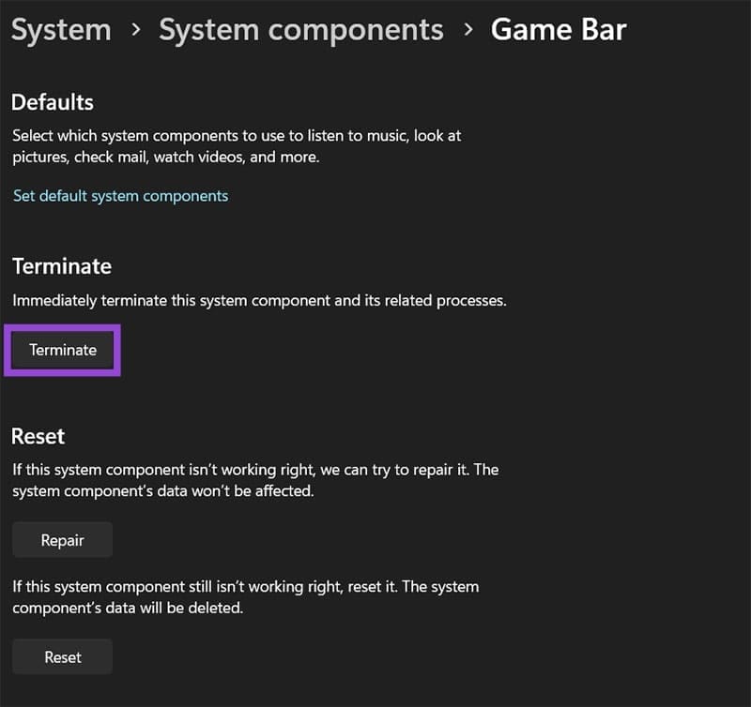
Task: Activate Repair under the Reset section
Action: 62,539
